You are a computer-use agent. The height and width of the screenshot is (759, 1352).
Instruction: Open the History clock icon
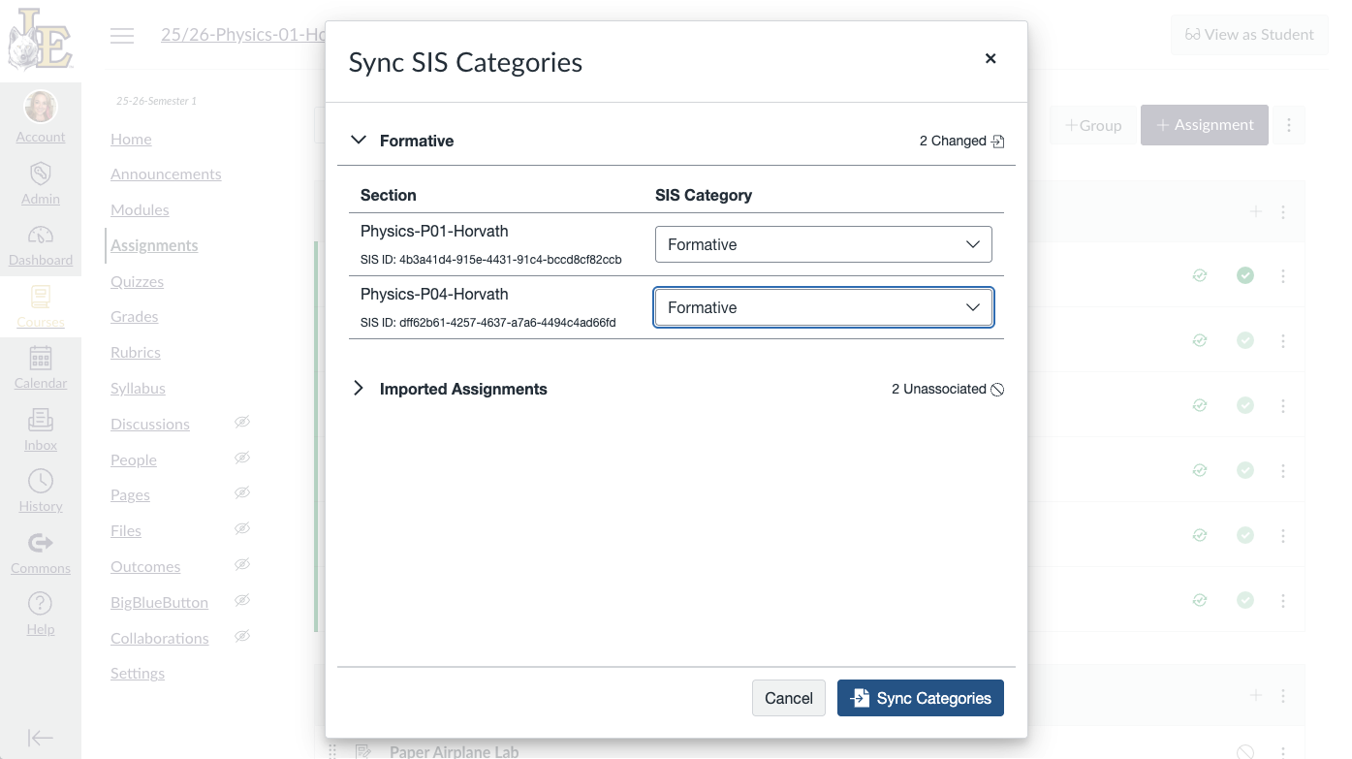click(41, 481)
